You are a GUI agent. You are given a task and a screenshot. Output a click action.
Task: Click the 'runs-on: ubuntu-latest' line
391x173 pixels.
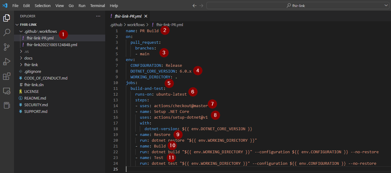pos(161,95)
